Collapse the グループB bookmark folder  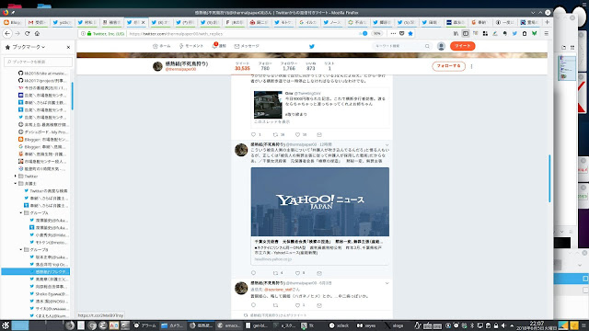pos(21,249)
